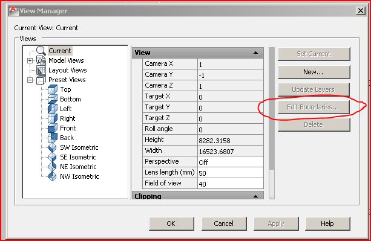
Task: Click the SE Isometric cube icon
Action: coord(52,157)
